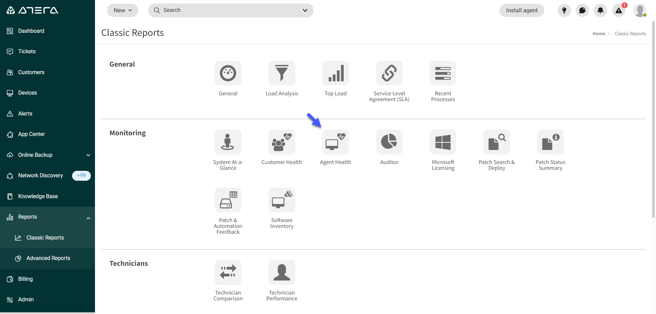Open Patch & Automation Feedback report
656x314 pixels.
pos(228,200)
